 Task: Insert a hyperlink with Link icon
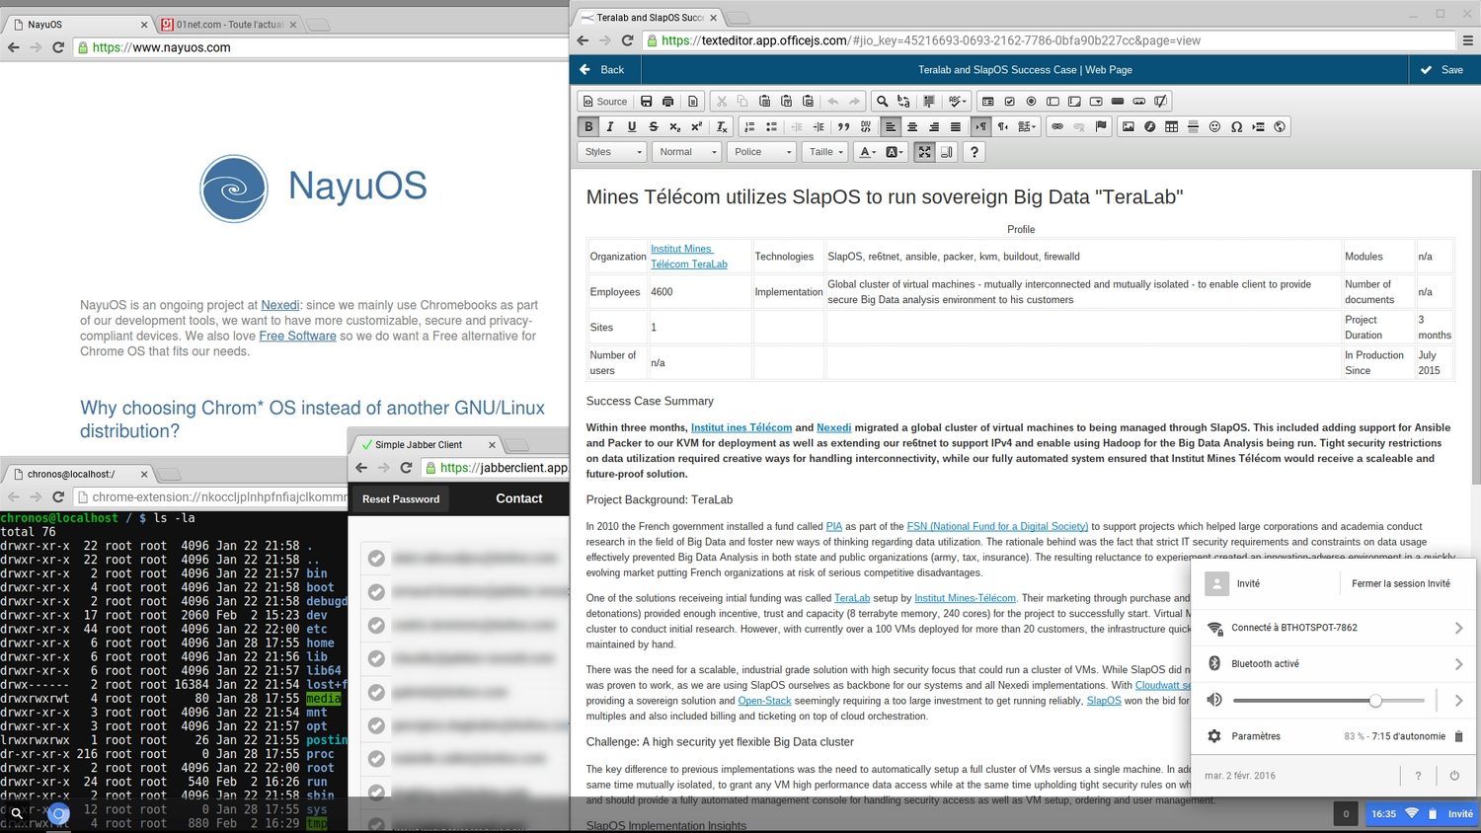click(x=1057, y=127)
